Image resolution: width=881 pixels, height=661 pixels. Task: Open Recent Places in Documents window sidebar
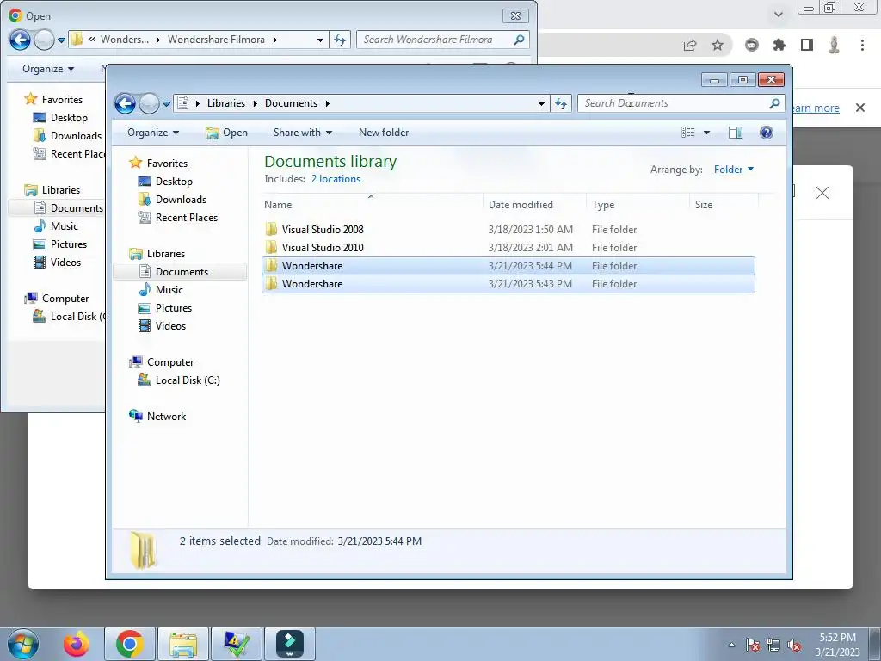(x=186, y=218)
